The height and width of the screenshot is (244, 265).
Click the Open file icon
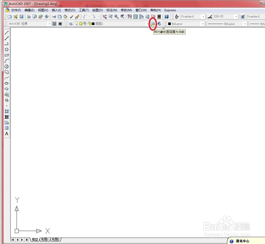[x=16, y=17]
